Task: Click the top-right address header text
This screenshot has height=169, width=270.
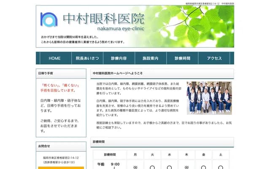Action: click(210, 3)
